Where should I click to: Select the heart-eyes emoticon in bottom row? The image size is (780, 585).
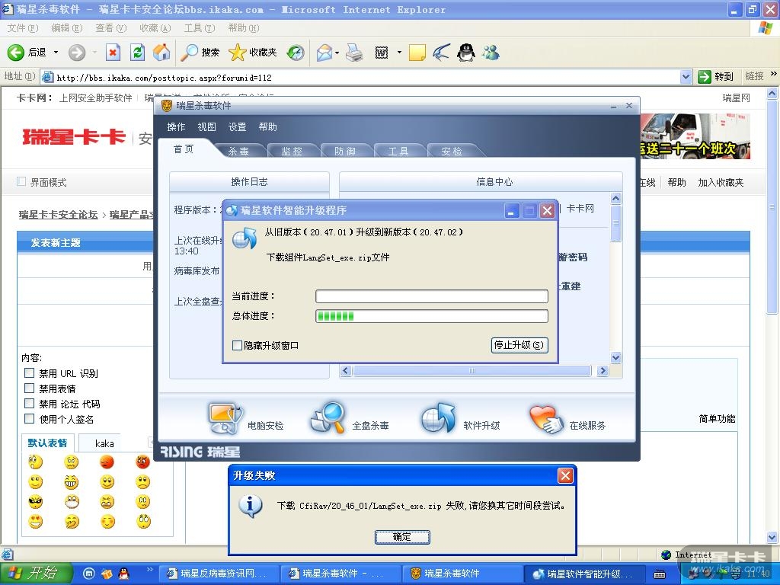tap(35, 521)
